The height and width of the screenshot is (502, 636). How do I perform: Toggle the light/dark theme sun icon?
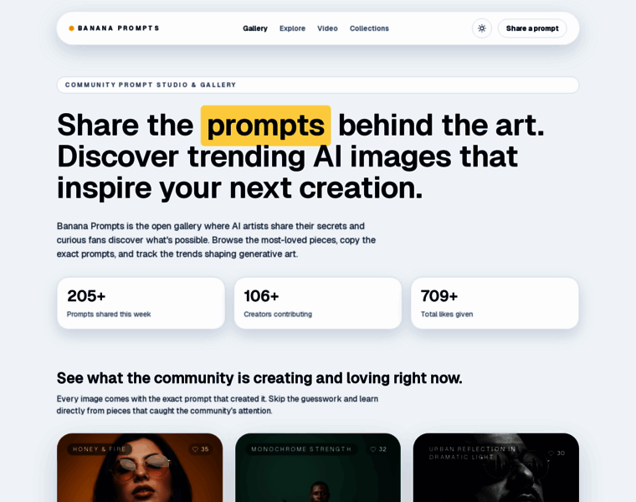[x=481, y=28]
